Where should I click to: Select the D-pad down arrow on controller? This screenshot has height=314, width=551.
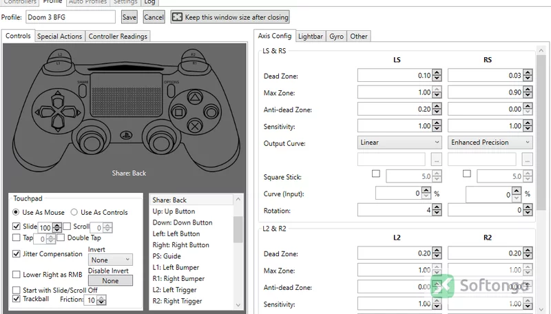(58, 123)
